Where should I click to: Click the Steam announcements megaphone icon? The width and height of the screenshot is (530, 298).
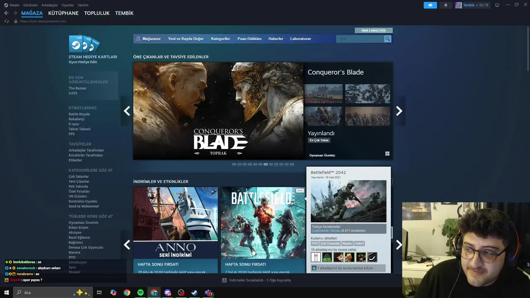pyautogui.click(x=430, y=5)
